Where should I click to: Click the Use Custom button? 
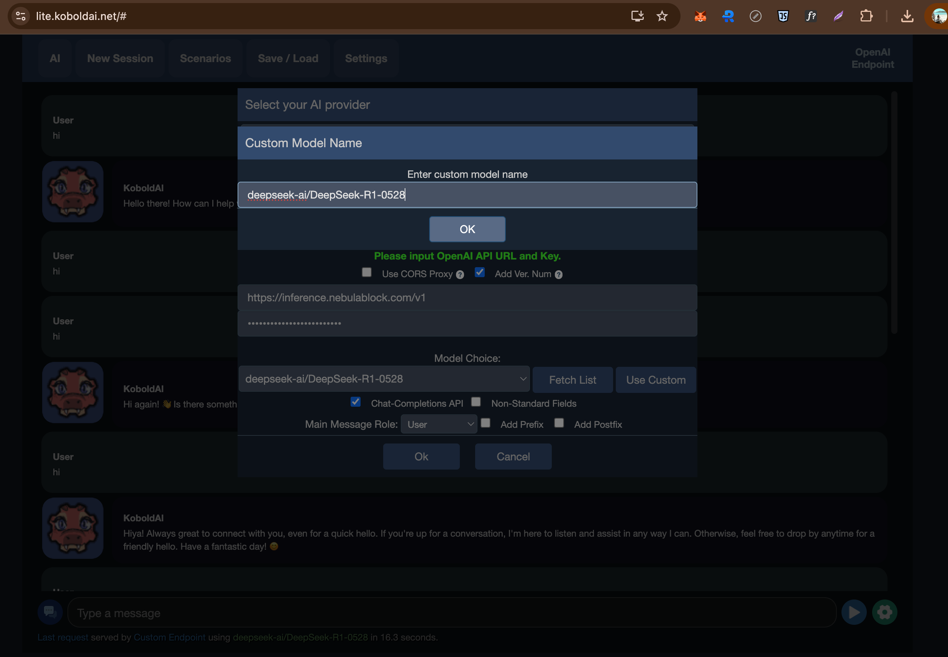pos(656,380)
